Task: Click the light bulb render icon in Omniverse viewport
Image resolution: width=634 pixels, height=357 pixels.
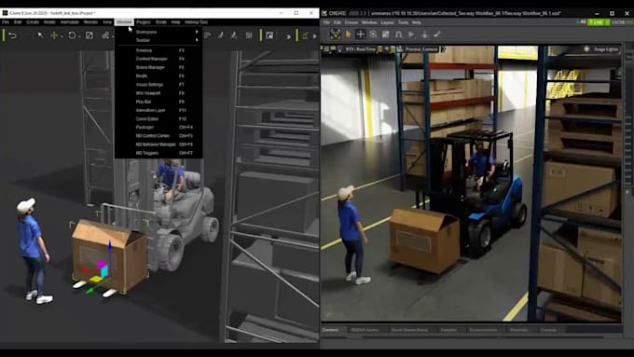Action: 340,48
